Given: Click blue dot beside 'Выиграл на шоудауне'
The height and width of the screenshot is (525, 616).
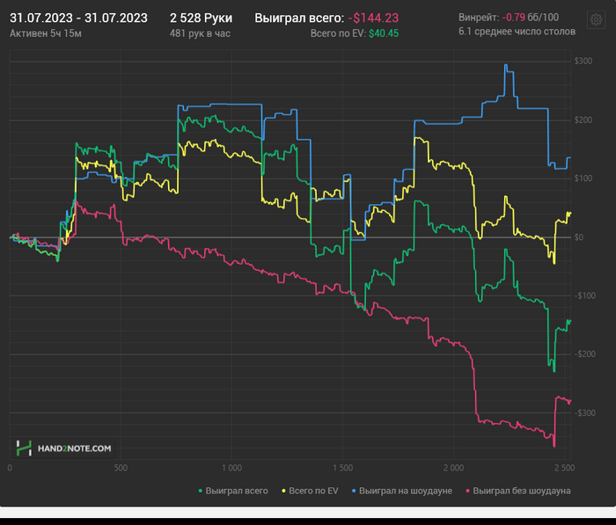Looking at the screenshot, I should point(354,492).
